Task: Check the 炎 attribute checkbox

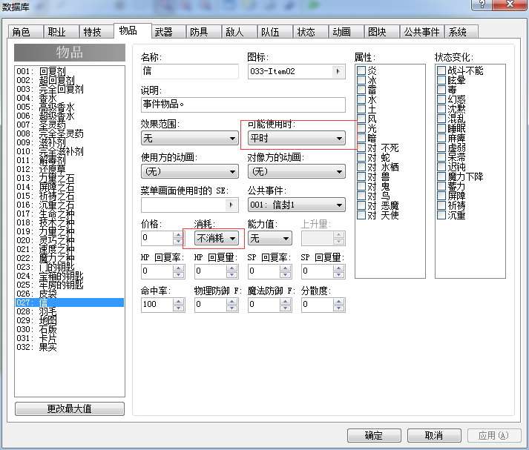Action: tap(361, 70)
